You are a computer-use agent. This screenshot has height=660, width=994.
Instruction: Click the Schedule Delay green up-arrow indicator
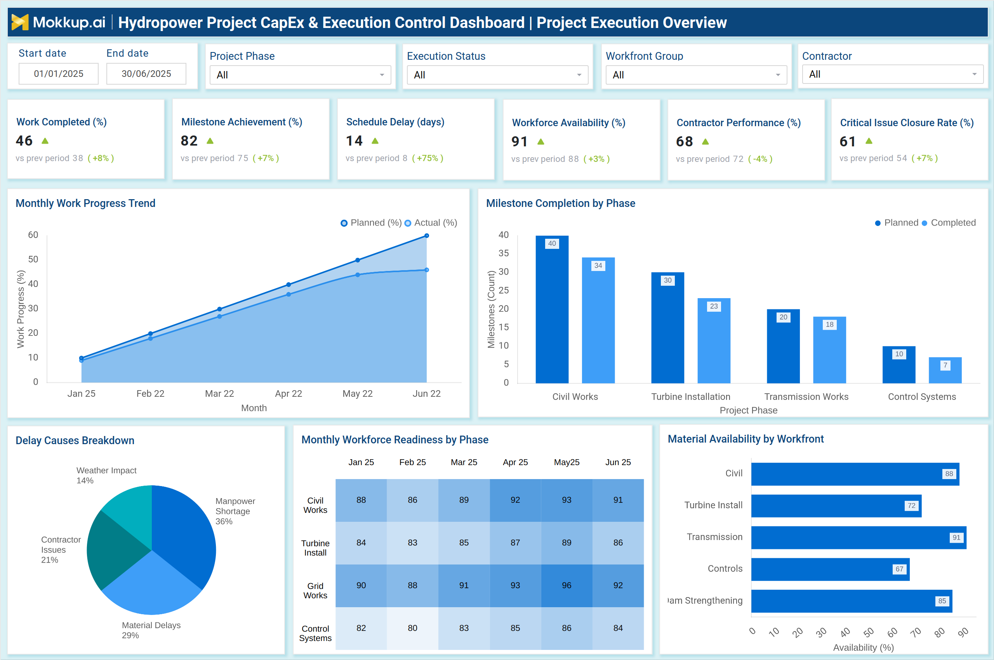pos(375,141)
